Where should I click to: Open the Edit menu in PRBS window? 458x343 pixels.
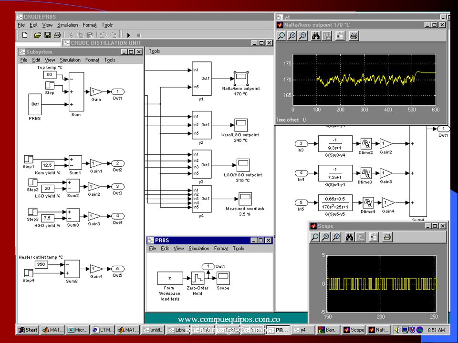pyautogui.click(x=165, y=249)
